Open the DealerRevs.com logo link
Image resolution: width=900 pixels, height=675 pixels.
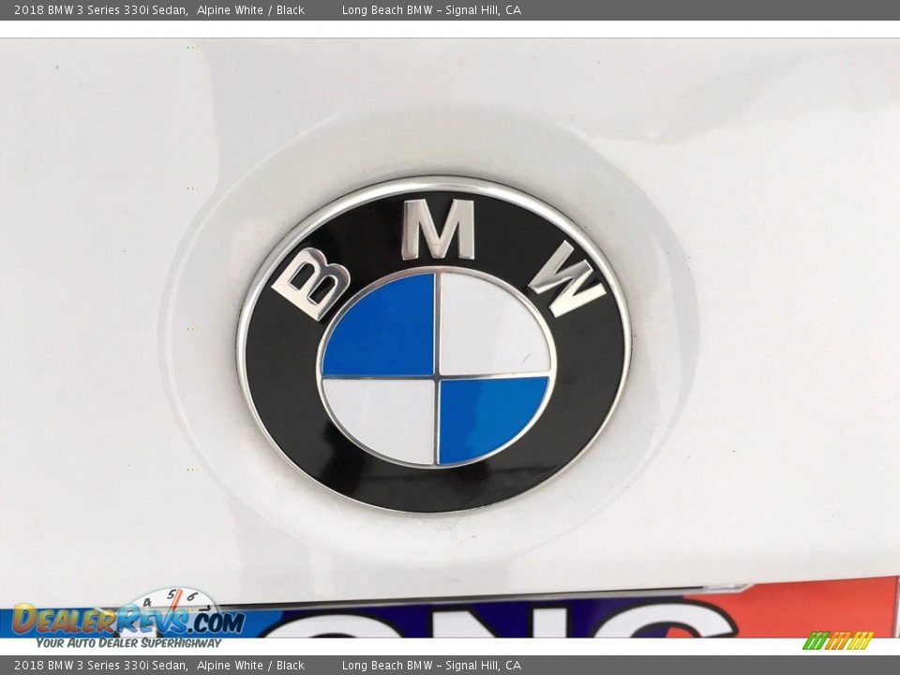click(x=128, y=619)
